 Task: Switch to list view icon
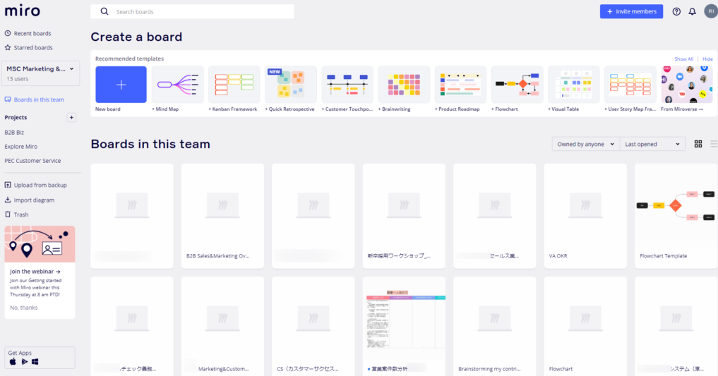[x=714, y=144]
